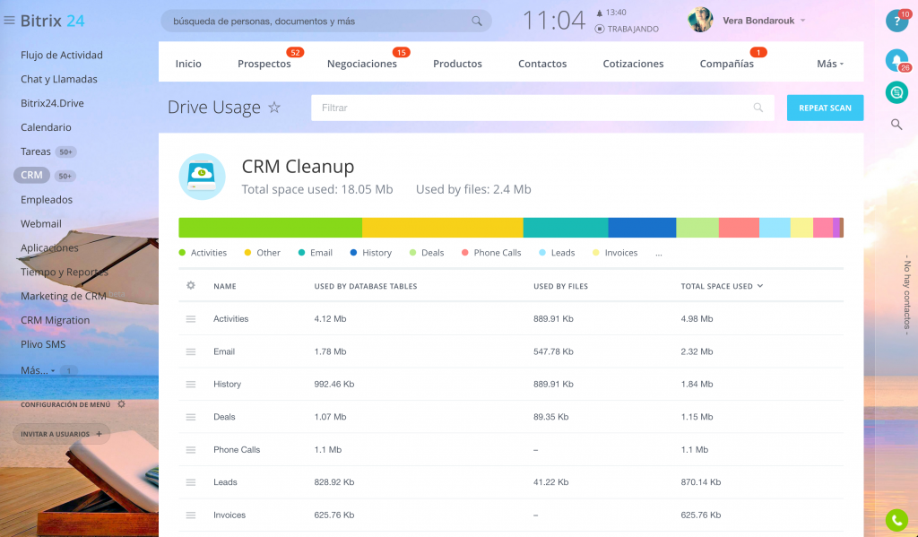Open Tareas in the sidebar
This screenshot has height=537, width=918.
(36, 152)
